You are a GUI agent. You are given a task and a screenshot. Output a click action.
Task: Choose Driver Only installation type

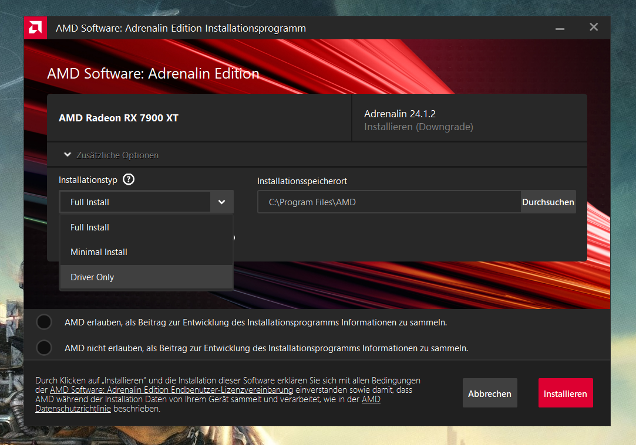tap(92, 277)
